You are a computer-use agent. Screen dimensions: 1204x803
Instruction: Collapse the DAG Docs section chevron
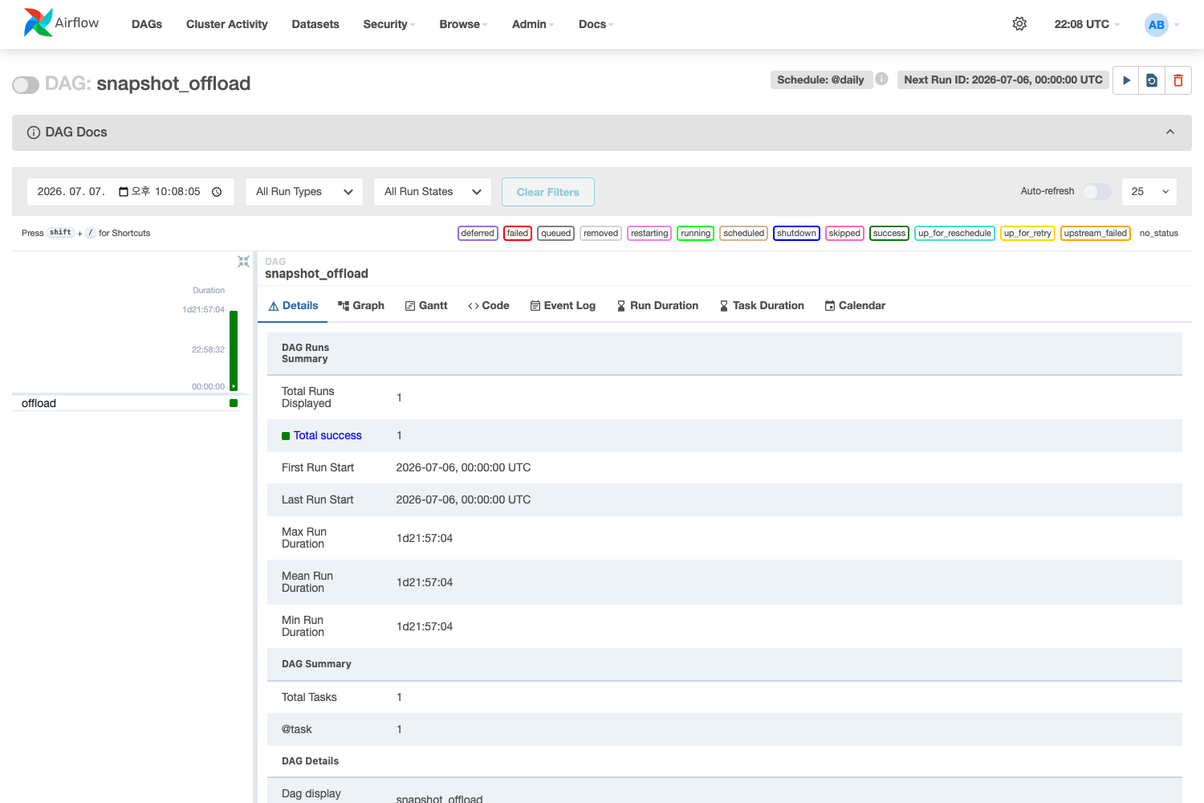click(x=1170, y=132)
